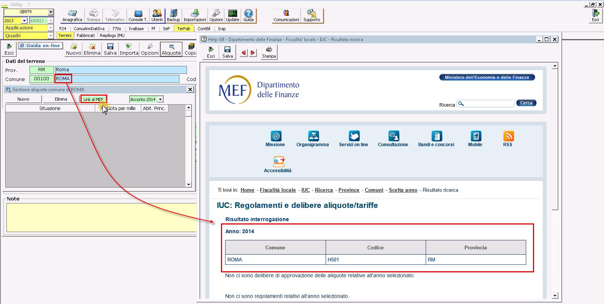
Task: Print the page with Stampa in Help GB
Action: 269,52
